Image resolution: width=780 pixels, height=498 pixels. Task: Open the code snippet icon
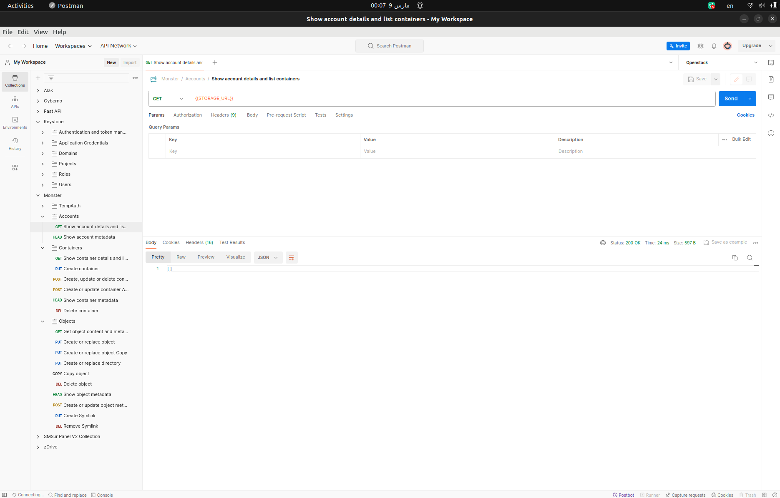771,115
